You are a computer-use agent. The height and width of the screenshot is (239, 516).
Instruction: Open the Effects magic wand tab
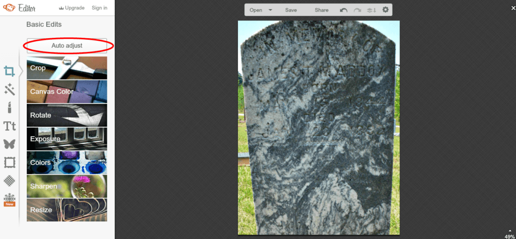point(9,90)
